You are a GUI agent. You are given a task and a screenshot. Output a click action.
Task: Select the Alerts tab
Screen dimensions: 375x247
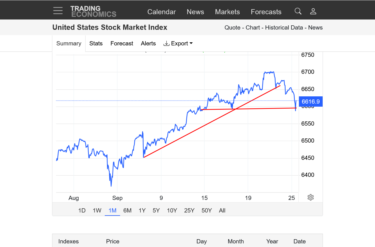[148, 43]
